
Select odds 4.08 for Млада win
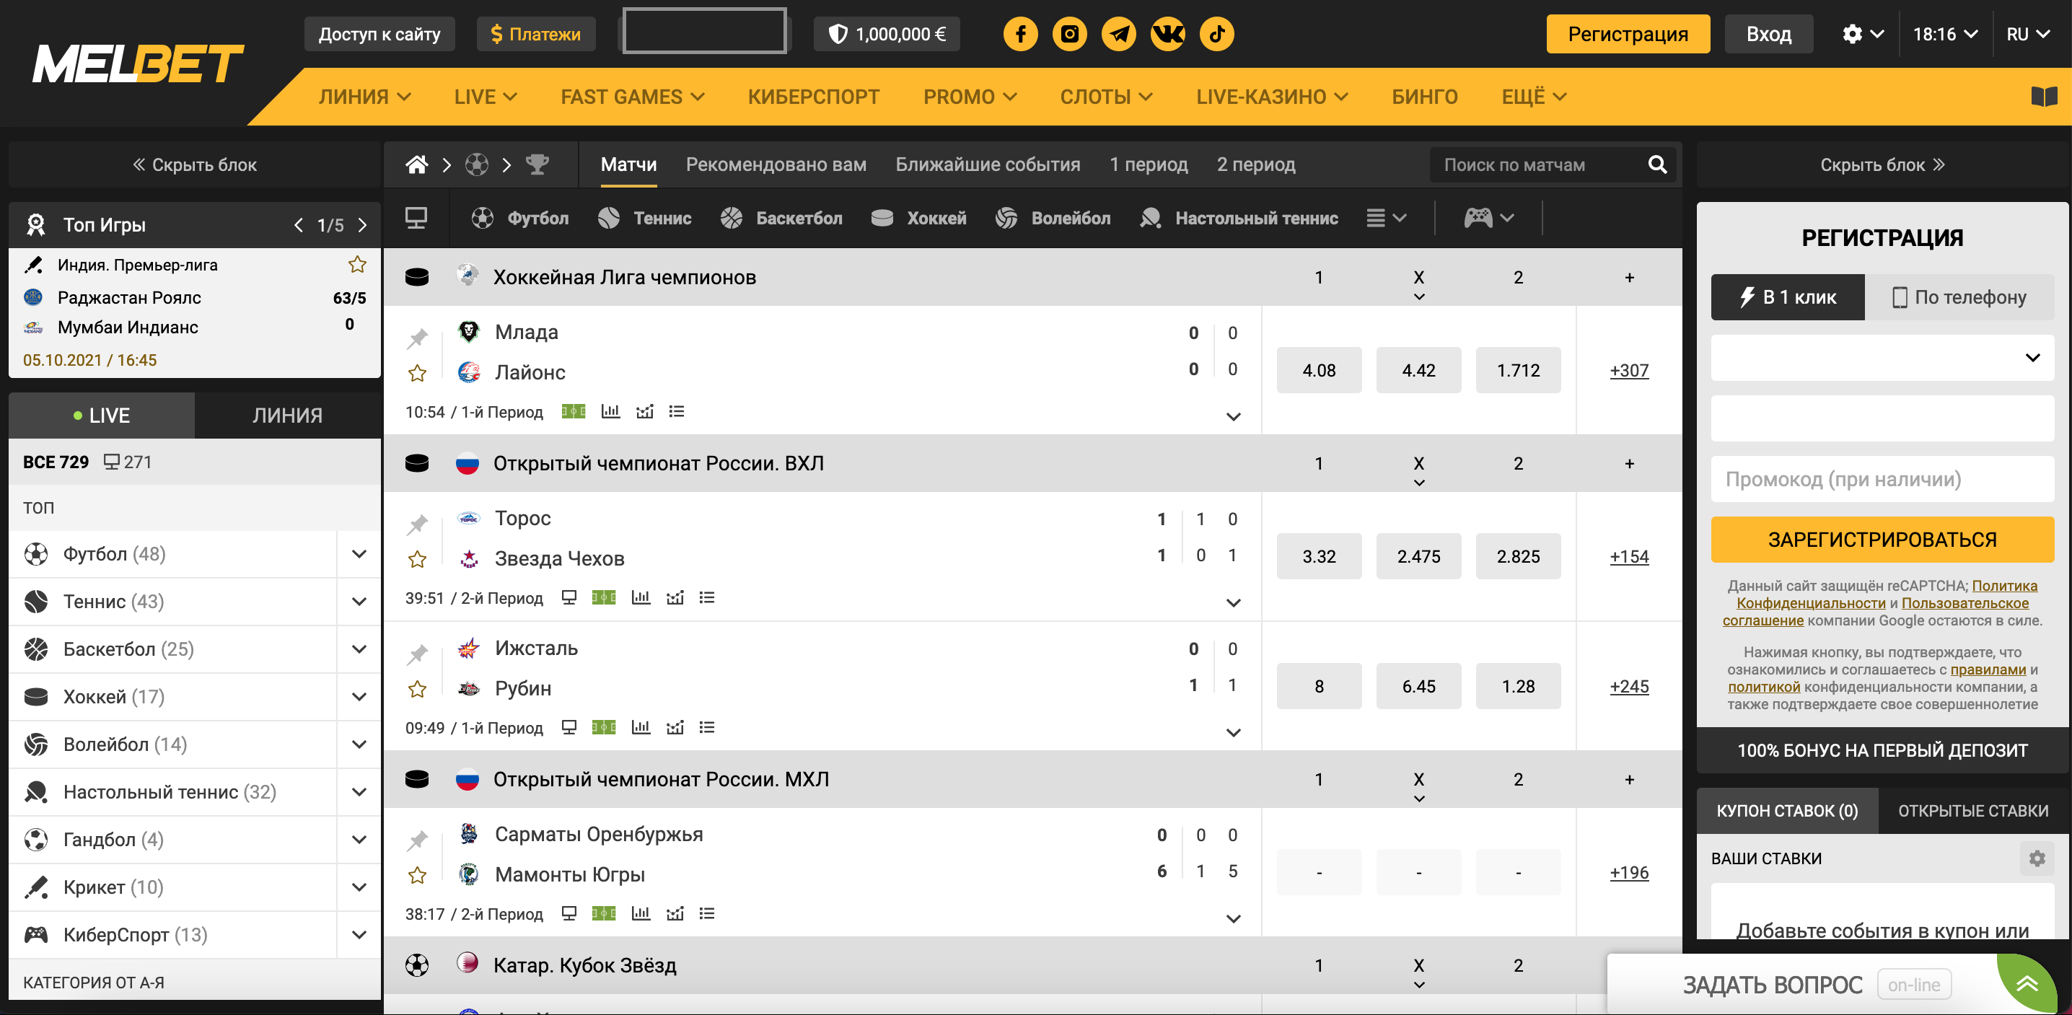coord(1318,370)
